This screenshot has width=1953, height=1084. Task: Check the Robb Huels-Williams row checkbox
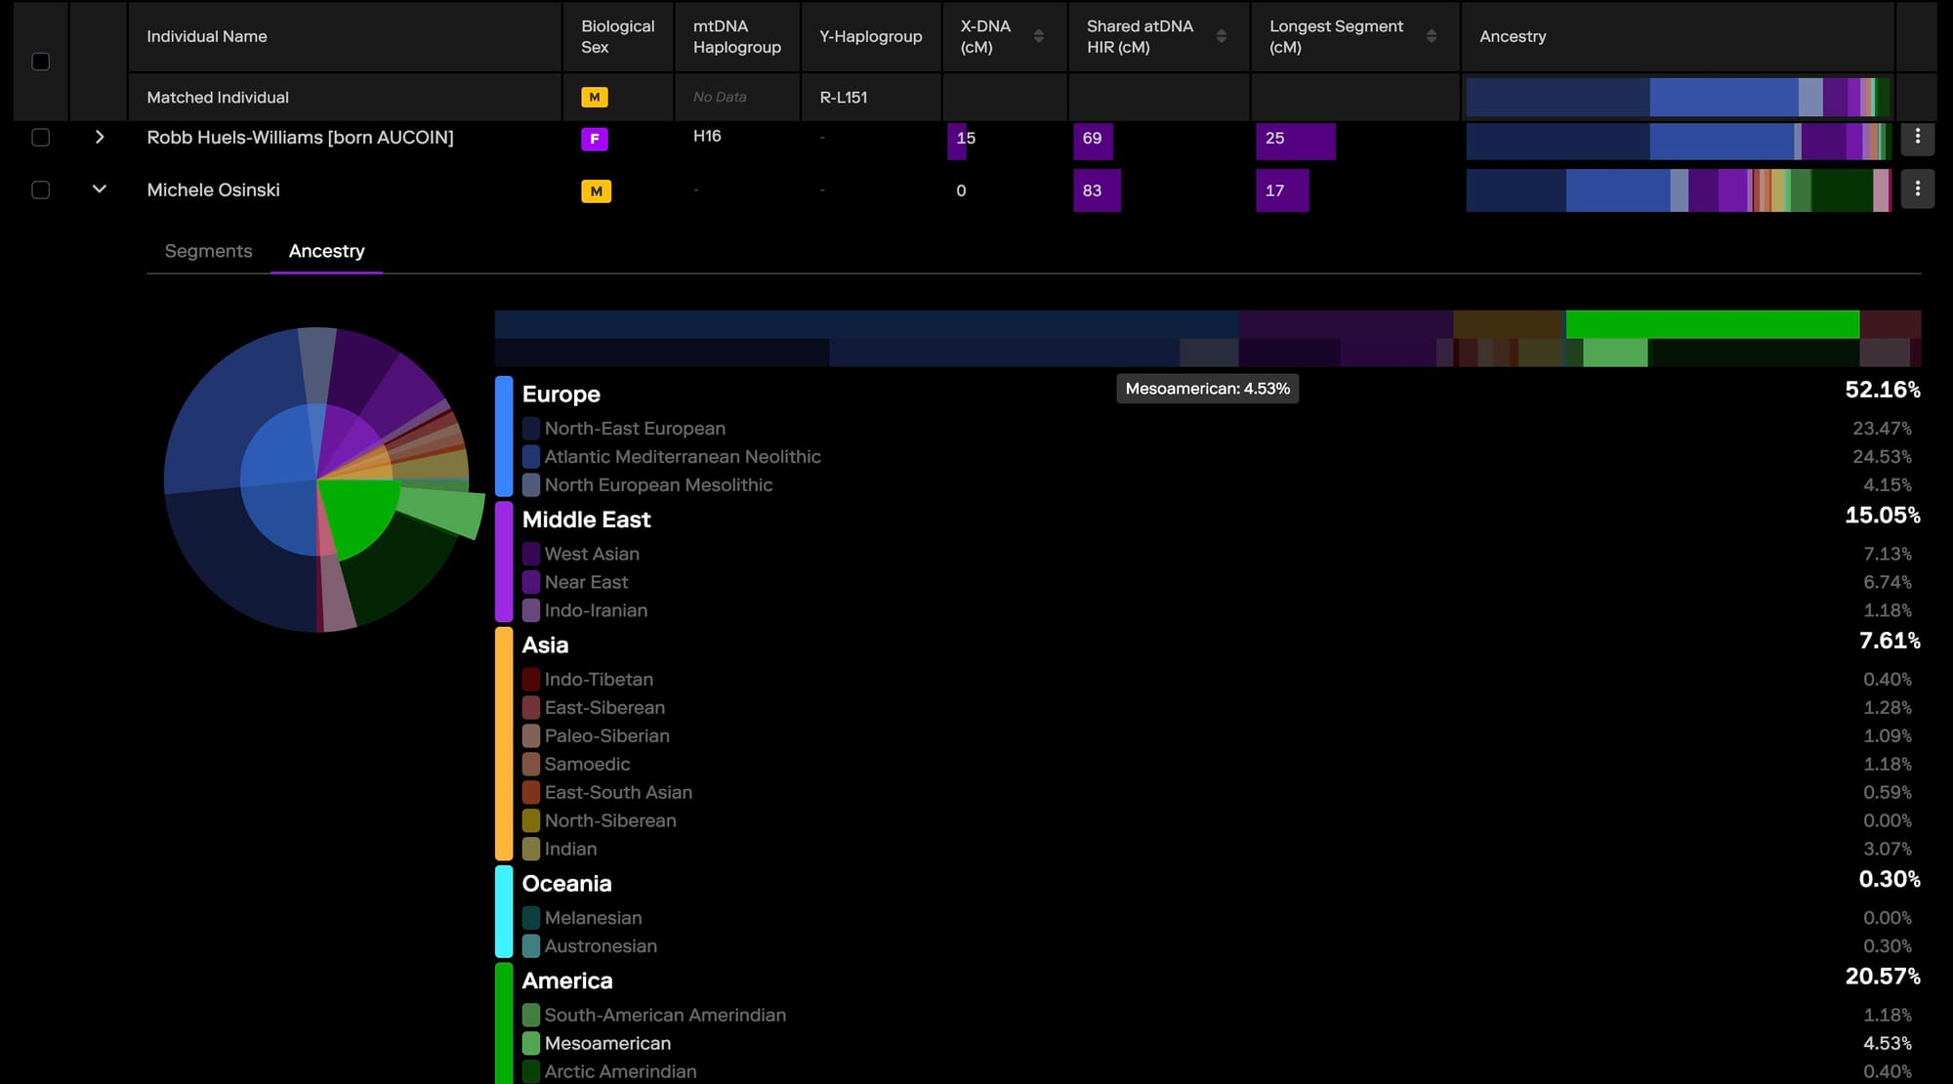click(x=41, y=138)
